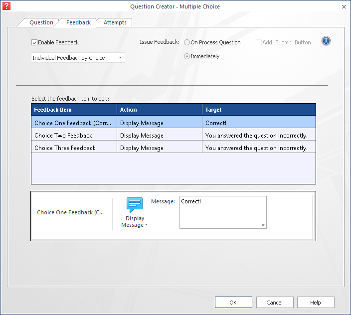
Task: Switch to the Attempts tab
Action: click(x=115, y=22)
